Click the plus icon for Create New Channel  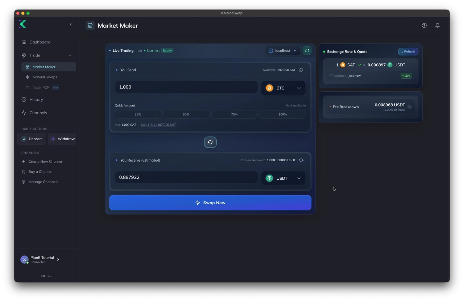coord(24,161)
